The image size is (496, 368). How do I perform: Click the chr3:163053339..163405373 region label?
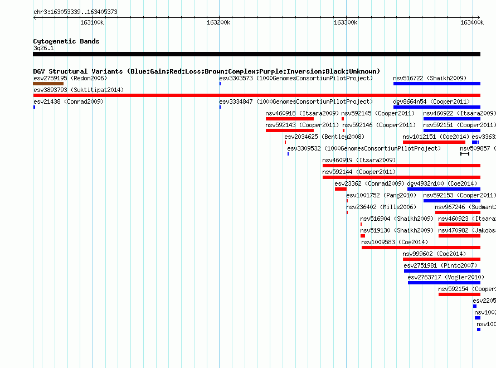coord(75,12)
